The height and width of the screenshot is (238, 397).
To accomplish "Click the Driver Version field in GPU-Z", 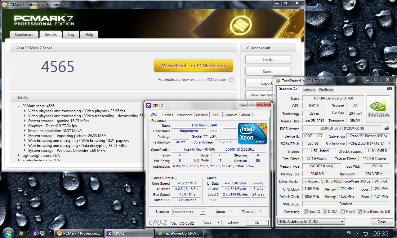I will 346,182.
